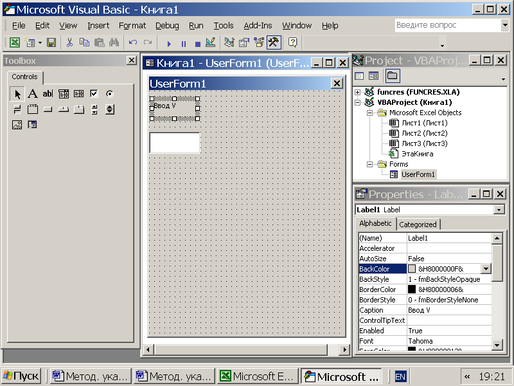Pick the RefEdit control tool

33,125
